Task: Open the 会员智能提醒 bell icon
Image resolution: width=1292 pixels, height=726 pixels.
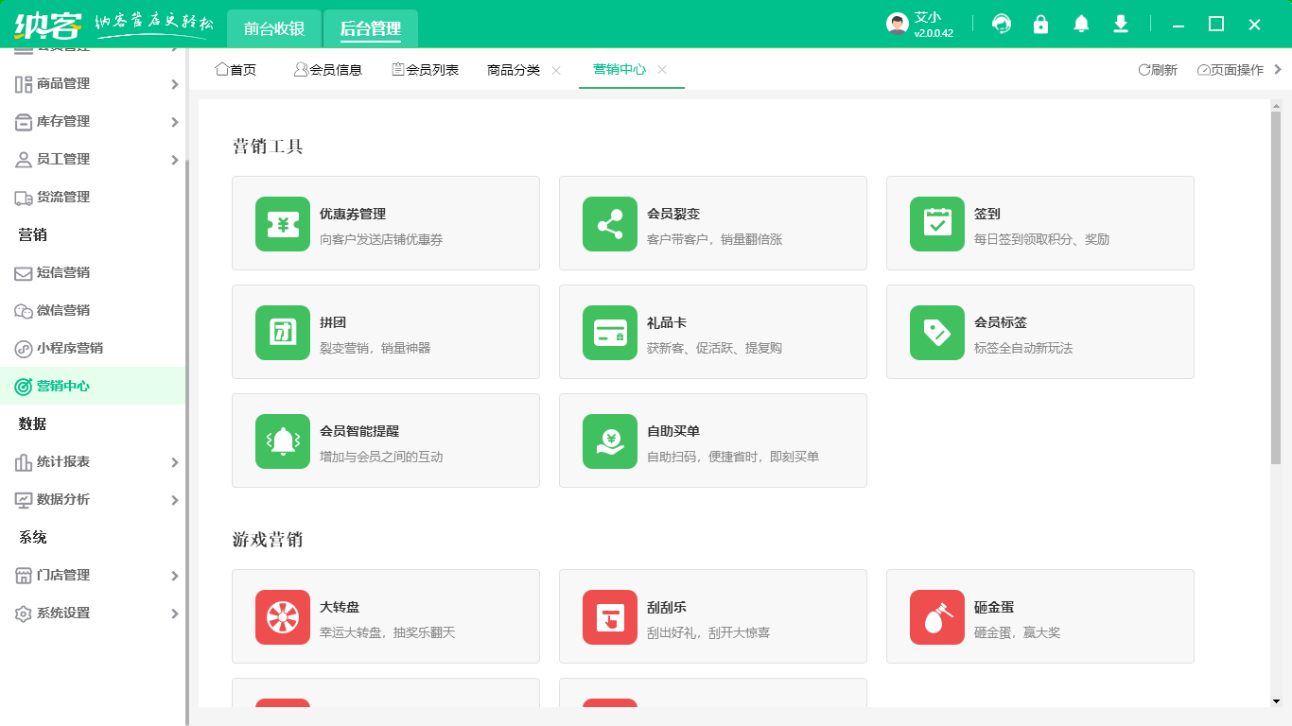Action: pos(282,441)
